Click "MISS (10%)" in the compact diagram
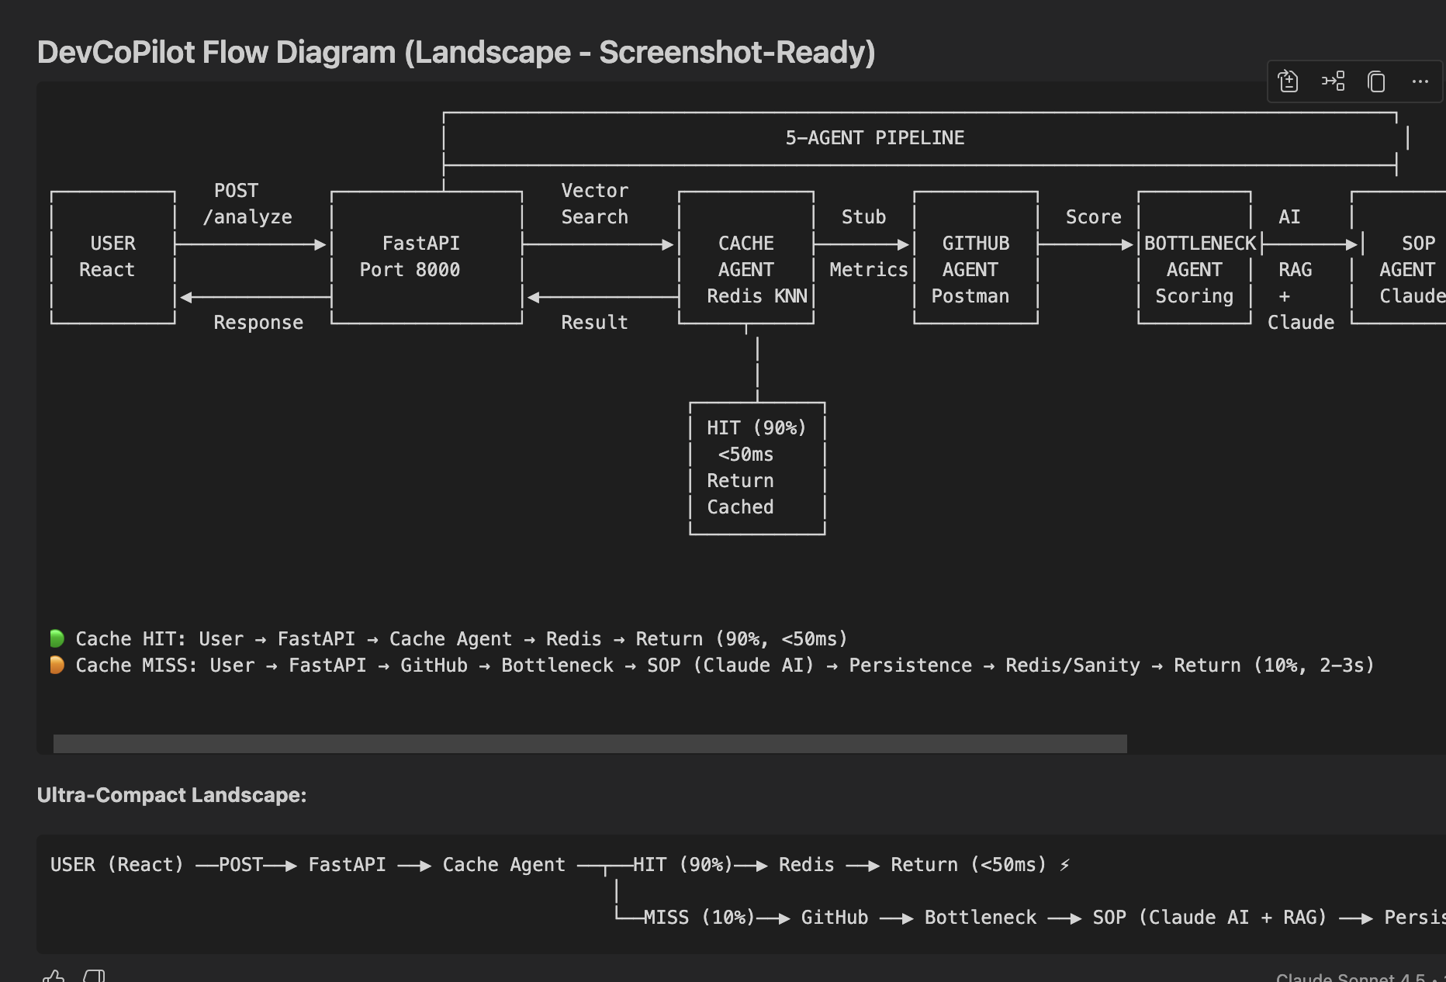The image size is (1446, 982). point(700,918)
